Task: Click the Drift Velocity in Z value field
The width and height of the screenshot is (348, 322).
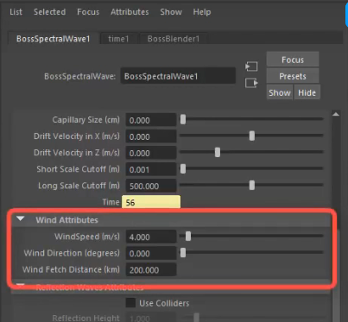Action: click(x=151, y=153)
